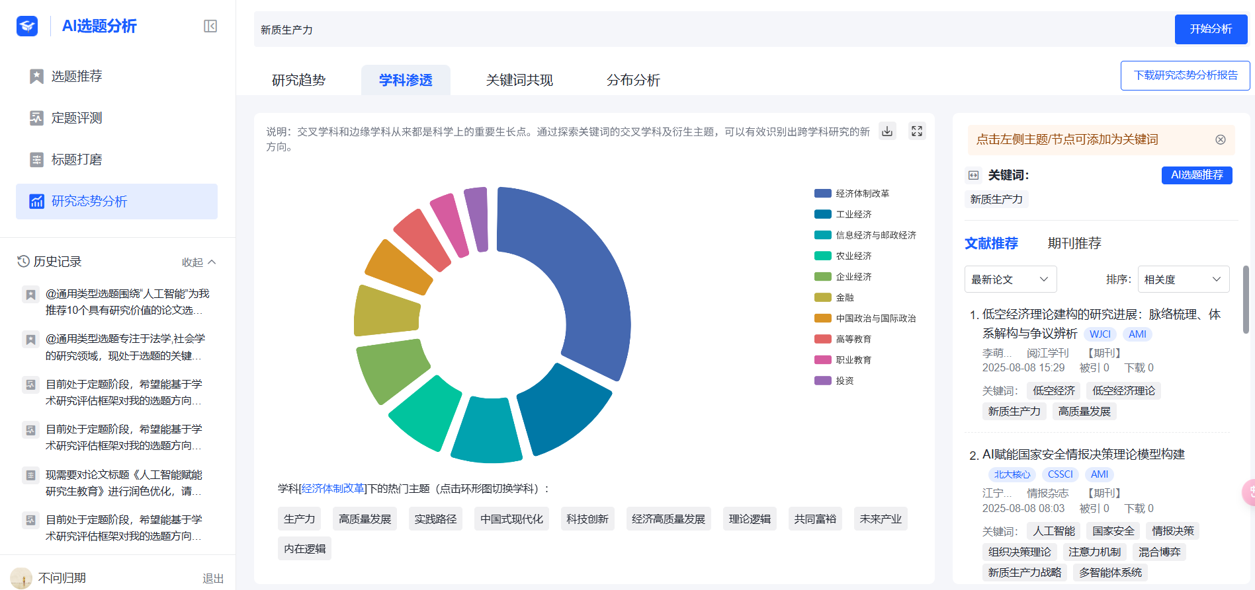The height and width of the screenshot is (590, 1255).
Task: Open 定题评测 in the sidebar
Action: click(77, 118)
